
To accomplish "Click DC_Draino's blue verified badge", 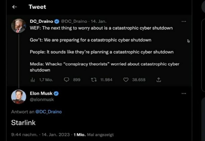I will click(57, 21).
